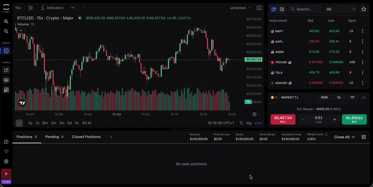Expand more position tabs arrow
This screenshot has height=187, width=373.
111,137
